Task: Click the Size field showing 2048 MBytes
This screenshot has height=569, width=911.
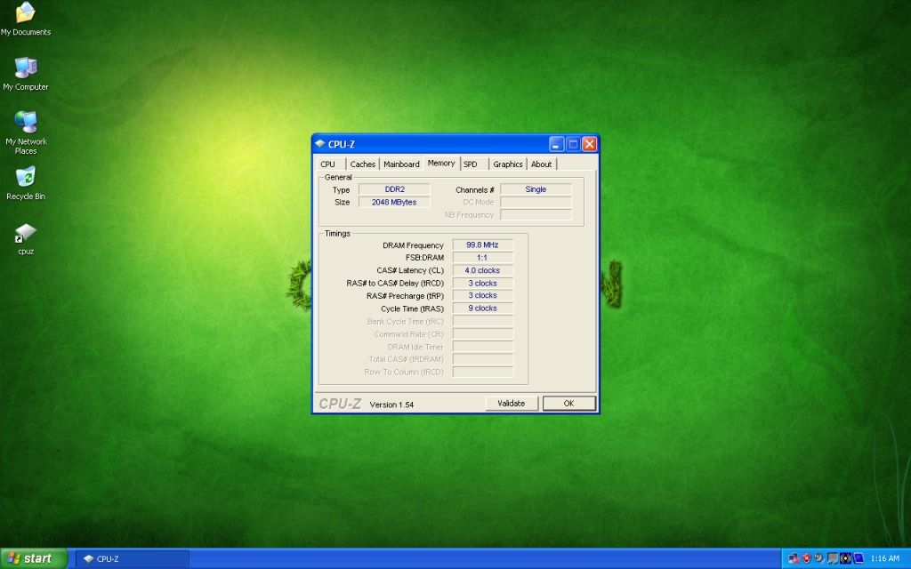Action: [x=394, y=202]
